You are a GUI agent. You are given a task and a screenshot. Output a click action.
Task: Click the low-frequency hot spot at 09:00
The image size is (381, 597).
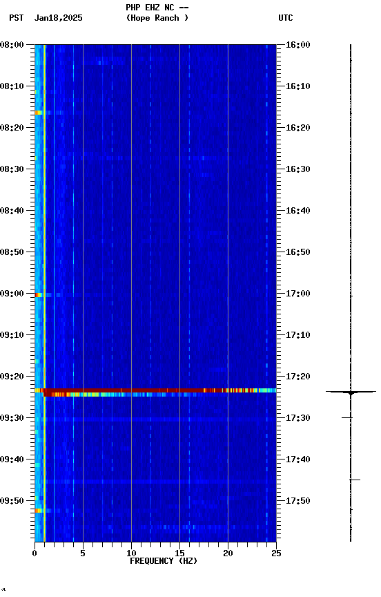click(39, 295)
